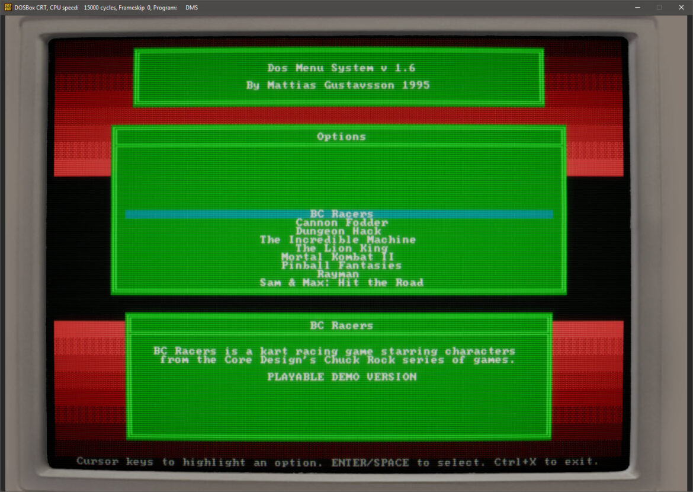This screenshot has height=492, width=693.
Task: Maximize the DOSBox window
Action: (x=659, y=7)
